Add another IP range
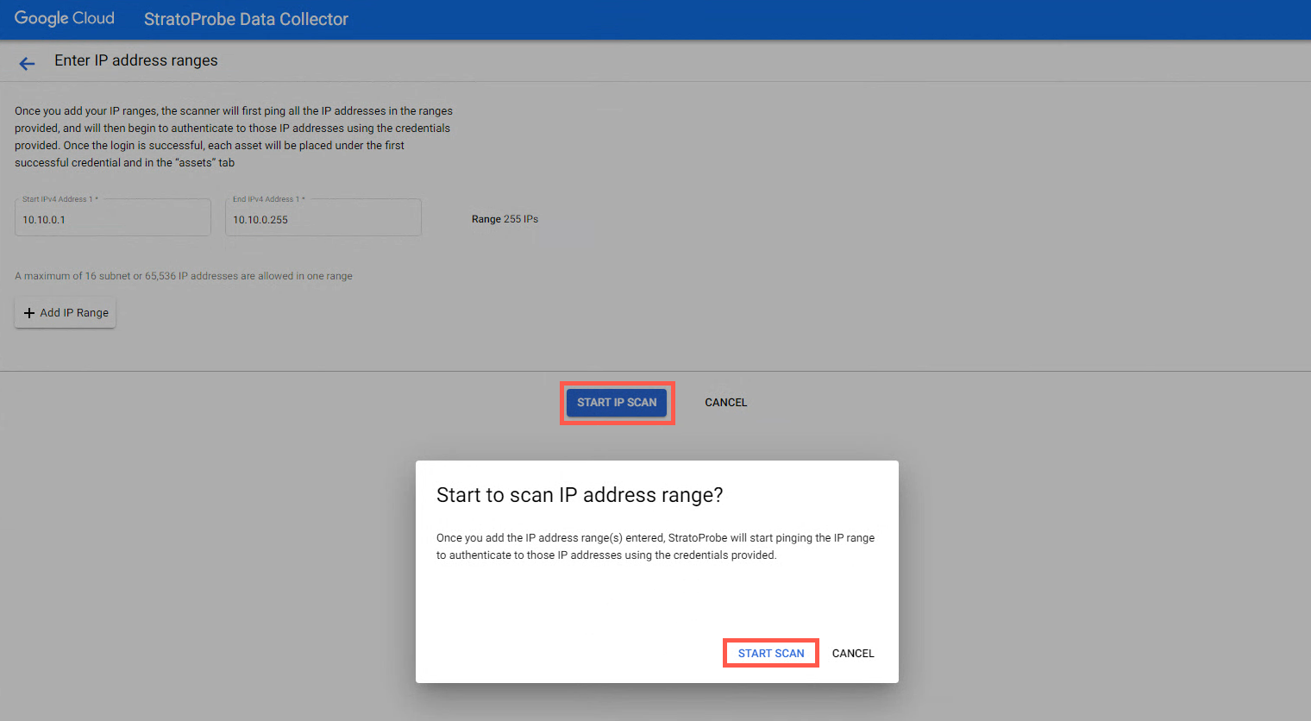 tap(66, 313)
